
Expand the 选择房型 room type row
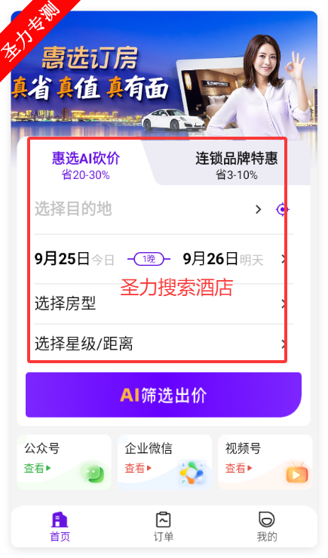point(164,304)
